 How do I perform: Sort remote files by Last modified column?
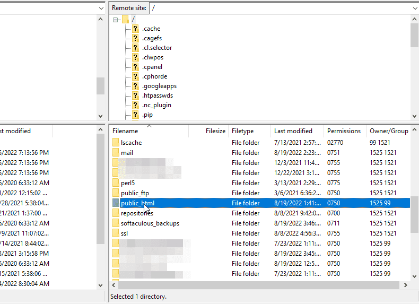tap(297, 131)
